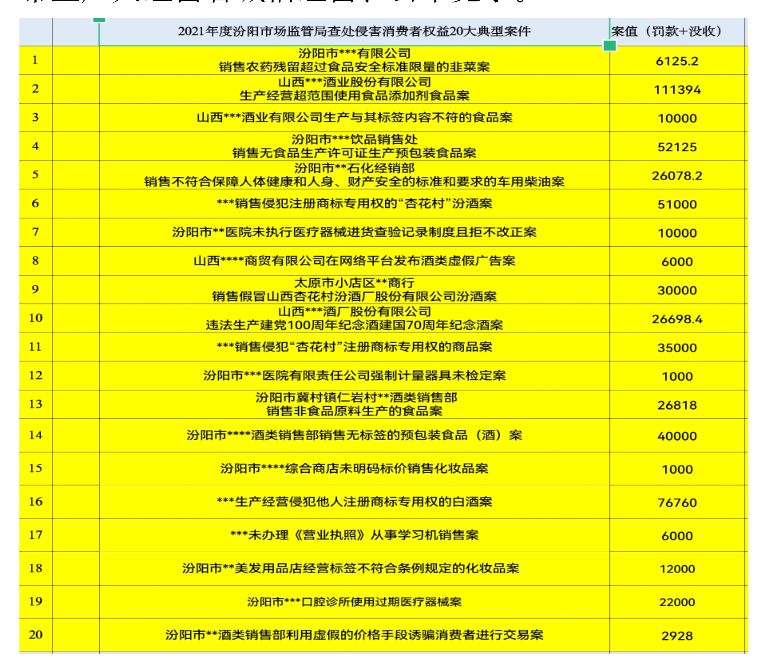Click the value 12000 cell

click(x=677, y=569)
